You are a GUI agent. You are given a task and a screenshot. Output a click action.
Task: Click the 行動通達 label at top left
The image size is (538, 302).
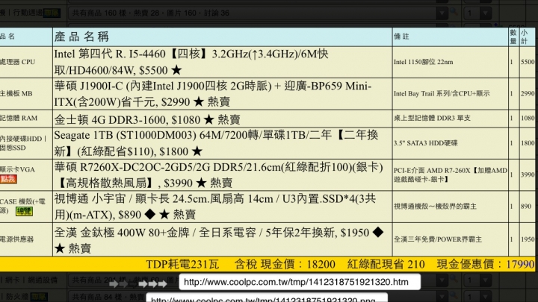(28, 13)
